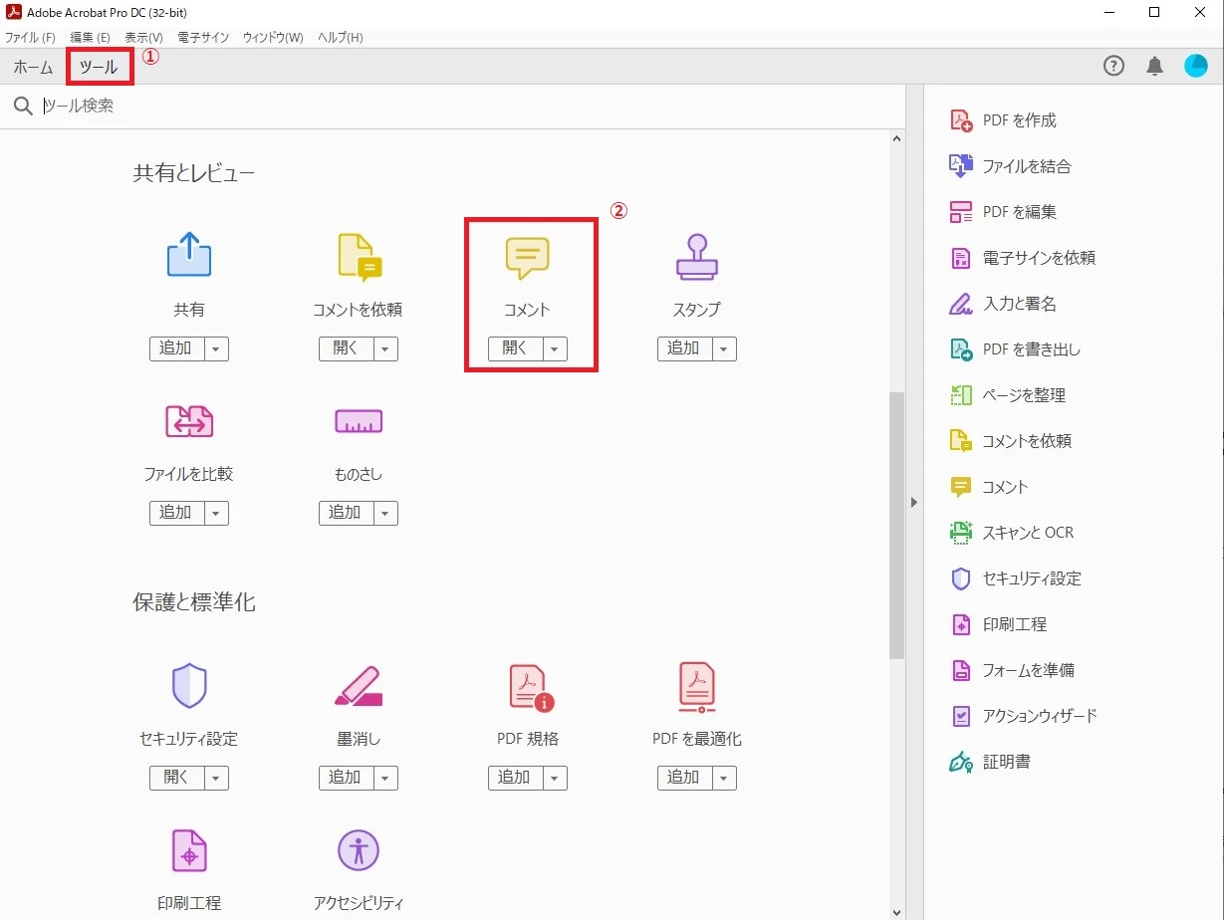The image size is (1224, 920).
Task: Click 追加 button under PDF を最適化
Action: pos(686,778)
